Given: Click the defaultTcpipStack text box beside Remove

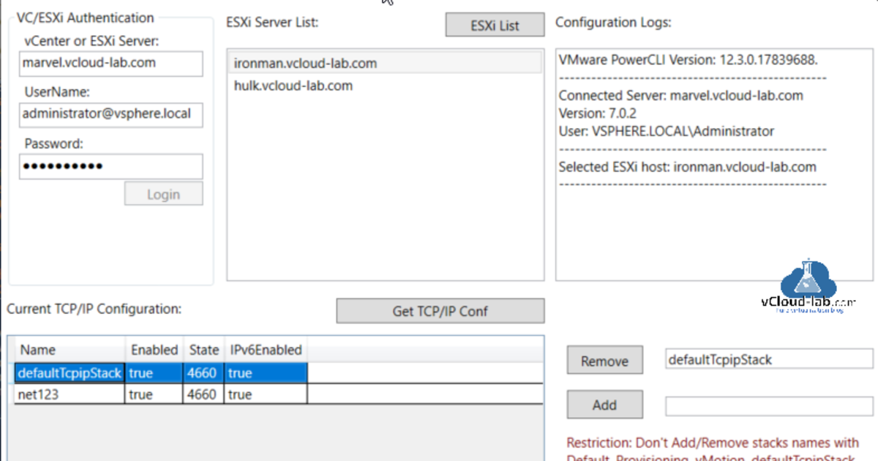Looking at the screenshot, I should pyautogui.click(x=768, y=359).
